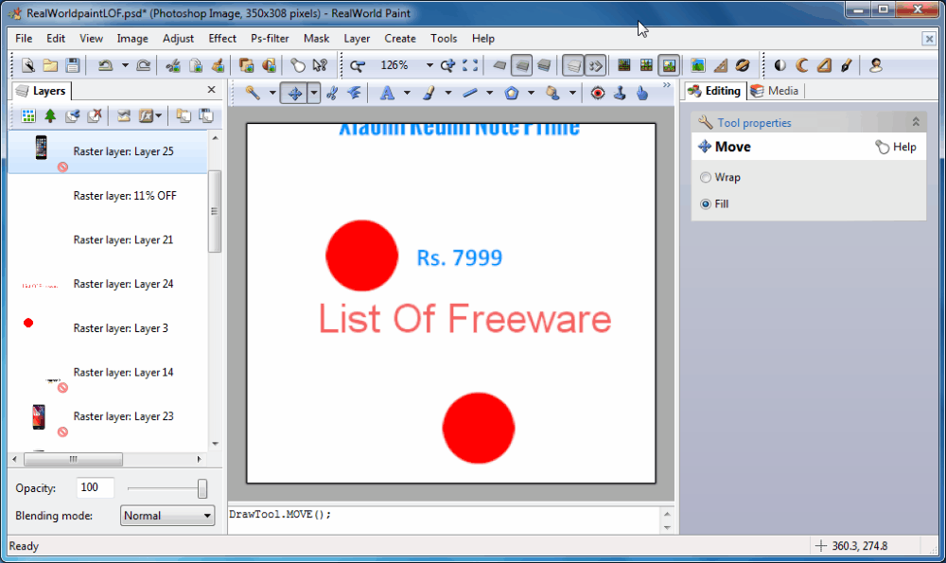Click the zoom in magnifier icon
This screenshot has width=946, height=563.
tap(447, 65)
